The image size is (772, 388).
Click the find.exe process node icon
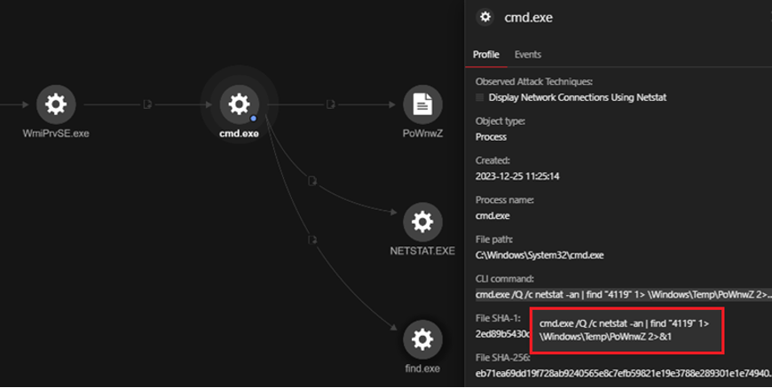point(422,338)
